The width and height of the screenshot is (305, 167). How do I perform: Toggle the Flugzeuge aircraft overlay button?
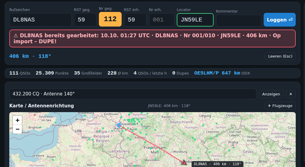[x=280, y=106]
